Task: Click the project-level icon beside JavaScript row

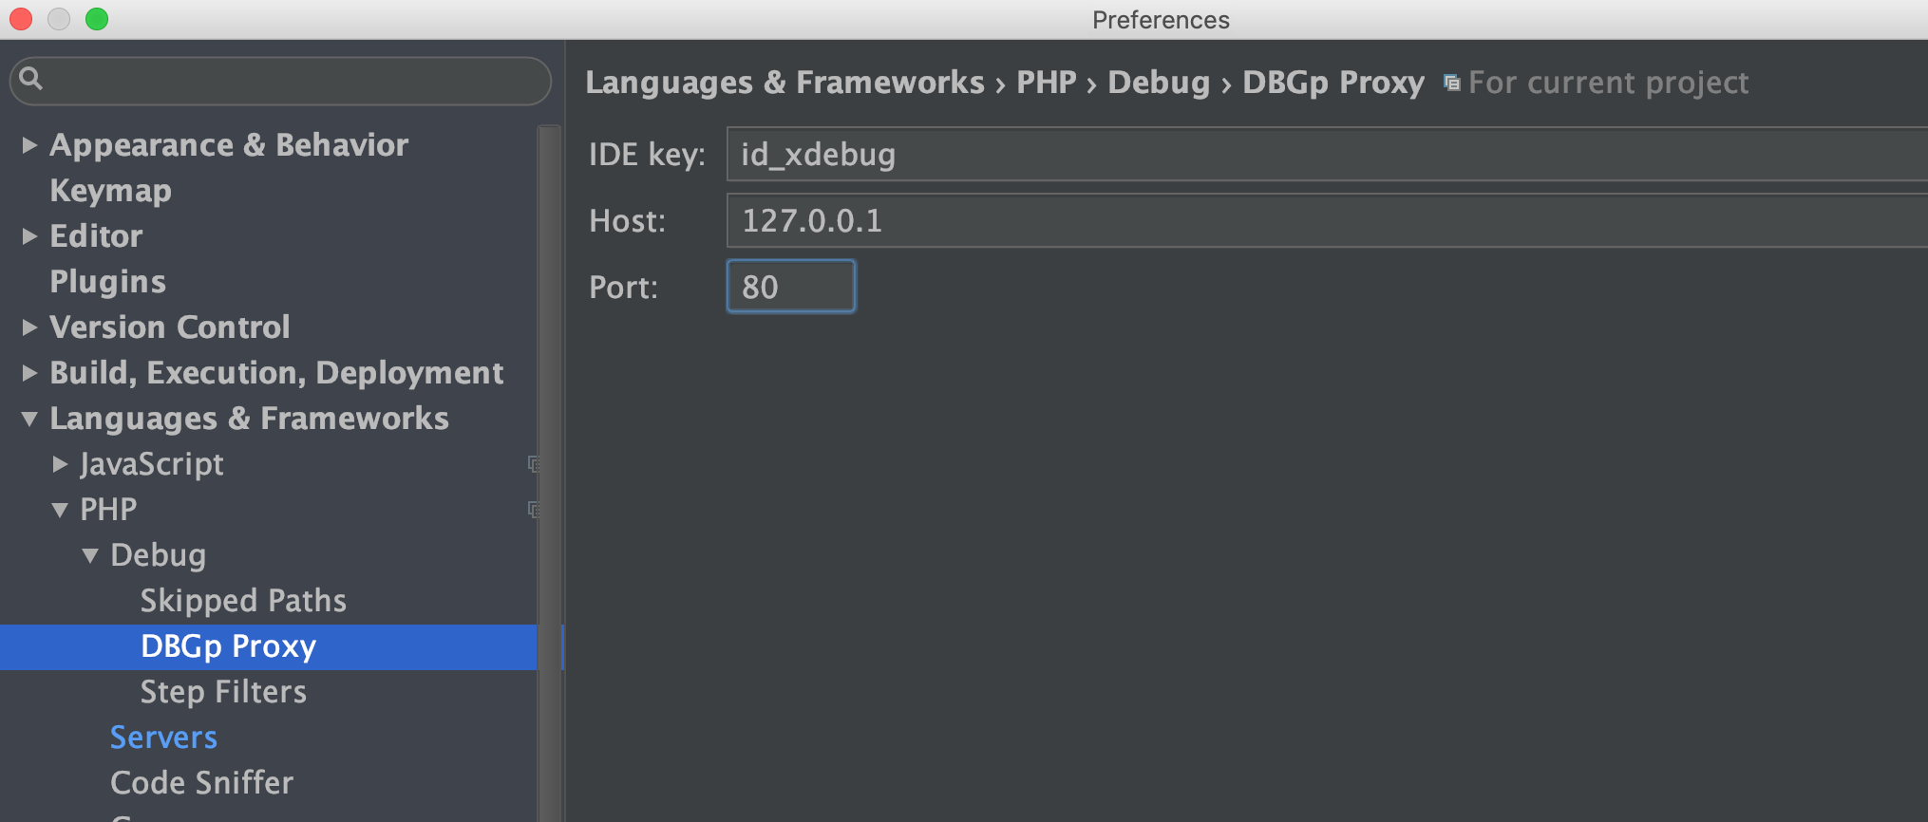Action: 534,464
